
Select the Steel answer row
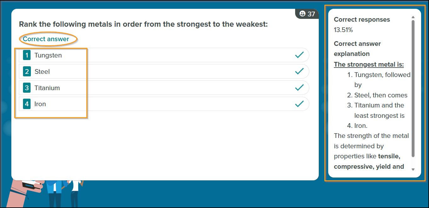[x=164, y=71]
